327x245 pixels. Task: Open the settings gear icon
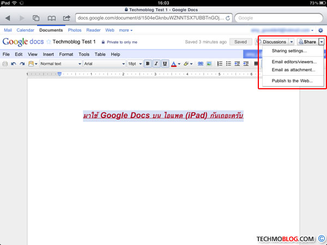click(320, 30)
